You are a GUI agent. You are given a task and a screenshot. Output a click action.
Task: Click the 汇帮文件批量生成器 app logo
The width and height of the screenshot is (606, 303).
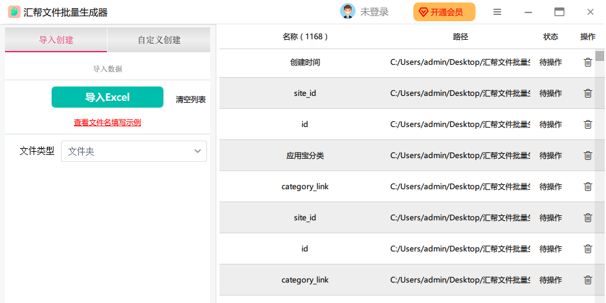[14, 12]
